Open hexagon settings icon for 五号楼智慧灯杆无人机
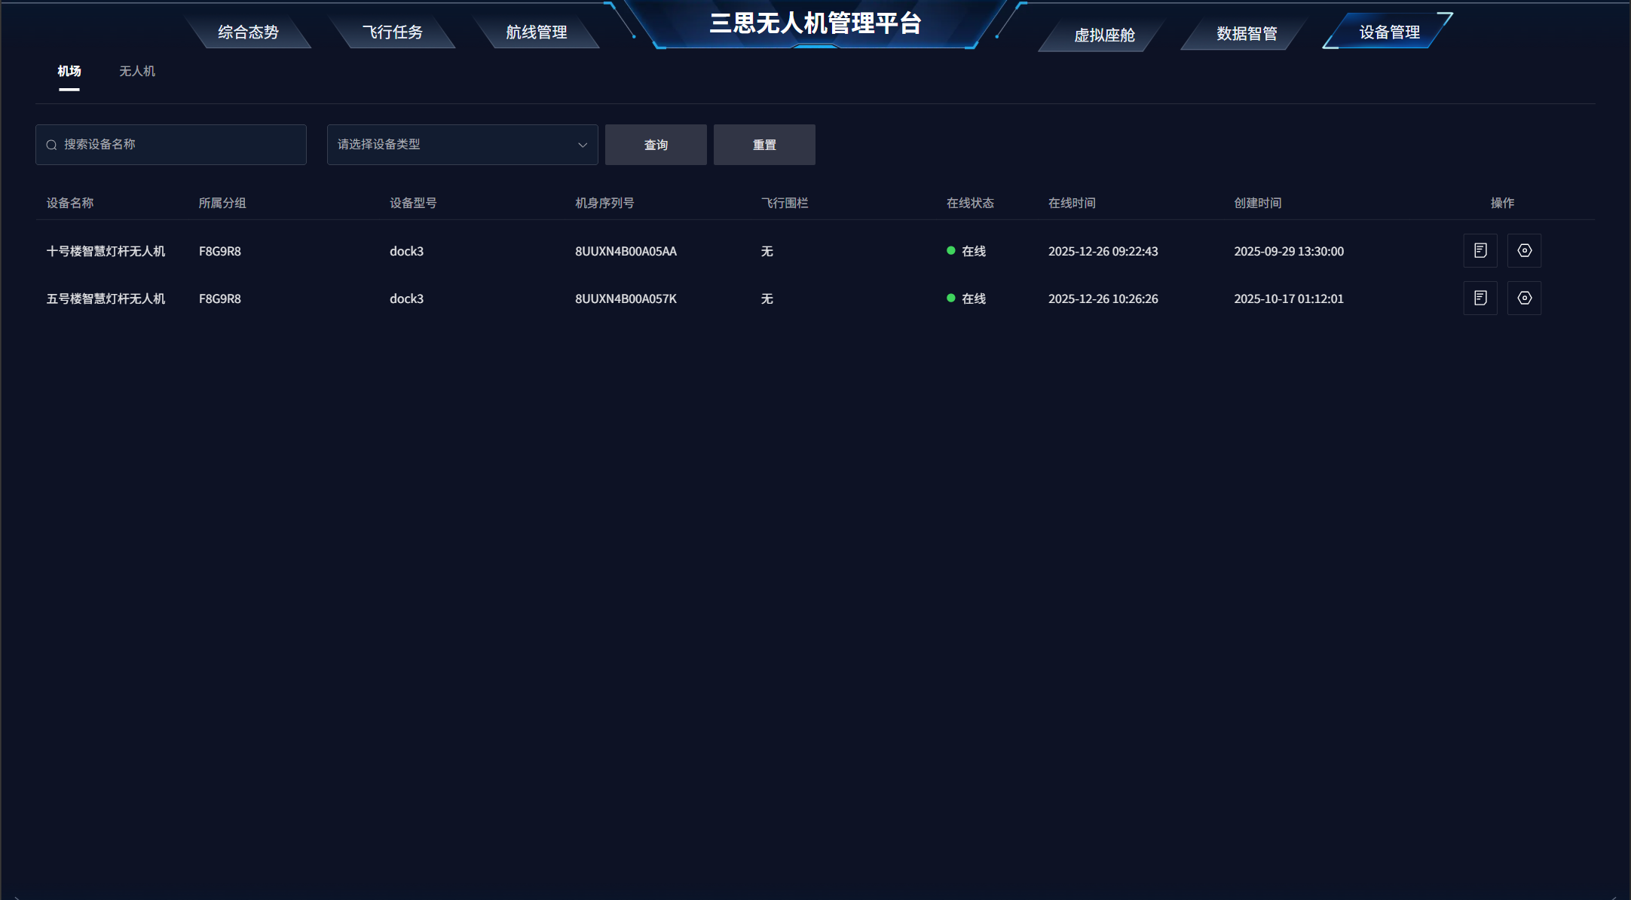1631x900 pixels. pos(1524,298)
